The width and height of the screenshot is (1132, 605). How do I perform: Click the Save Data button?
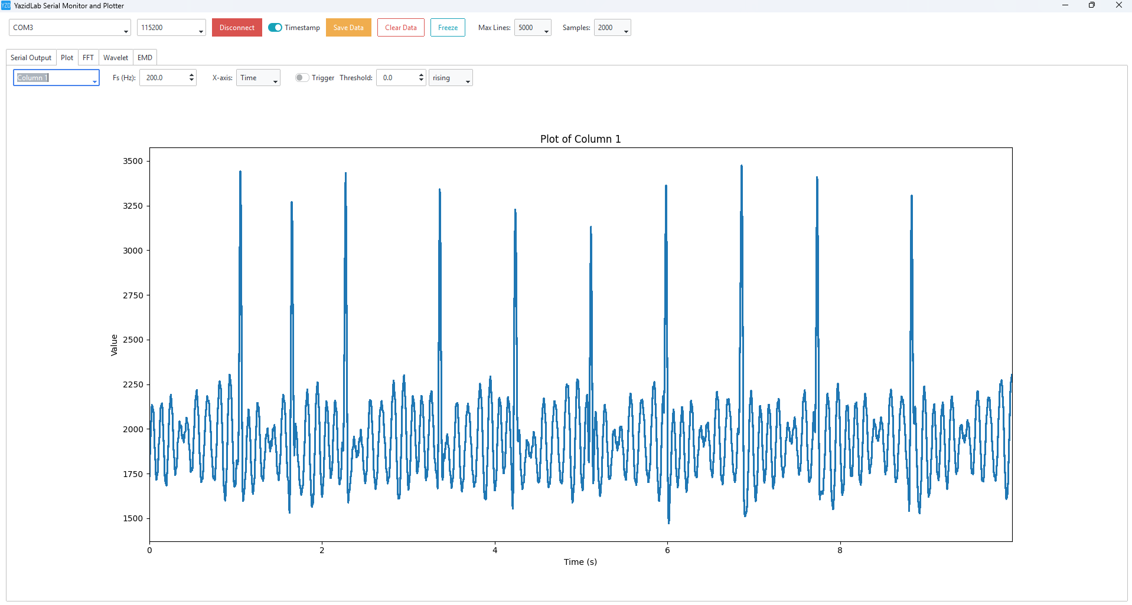[348, 28]
